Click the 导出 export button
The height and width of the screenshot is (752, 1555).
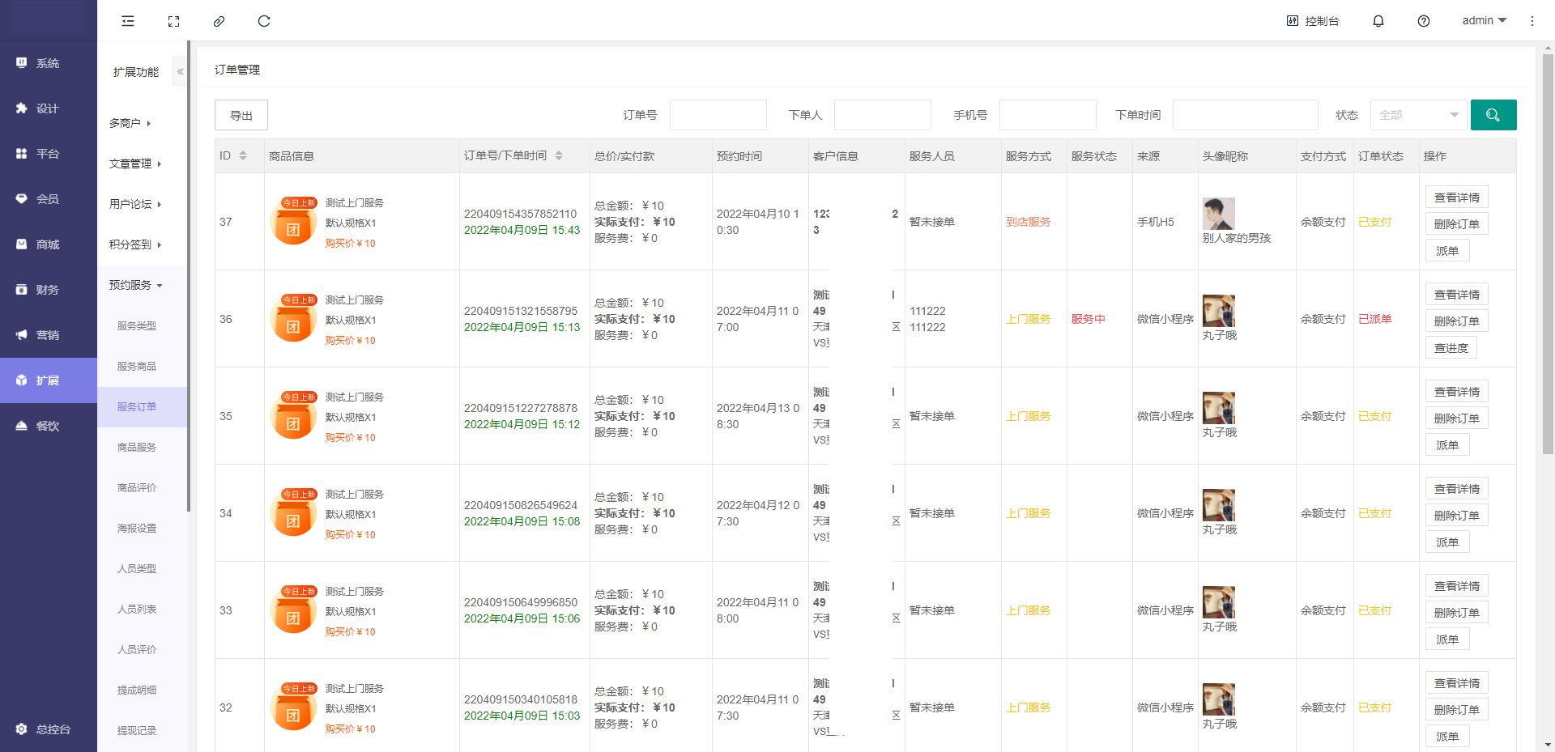(241, 115)
